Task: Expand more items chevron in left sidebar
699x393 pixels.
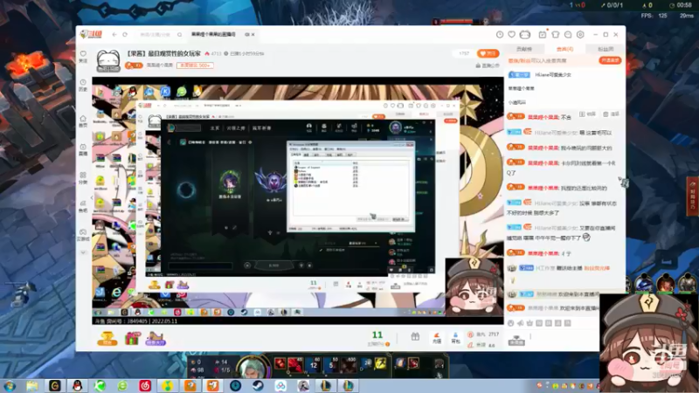Action: pos(83,252)
